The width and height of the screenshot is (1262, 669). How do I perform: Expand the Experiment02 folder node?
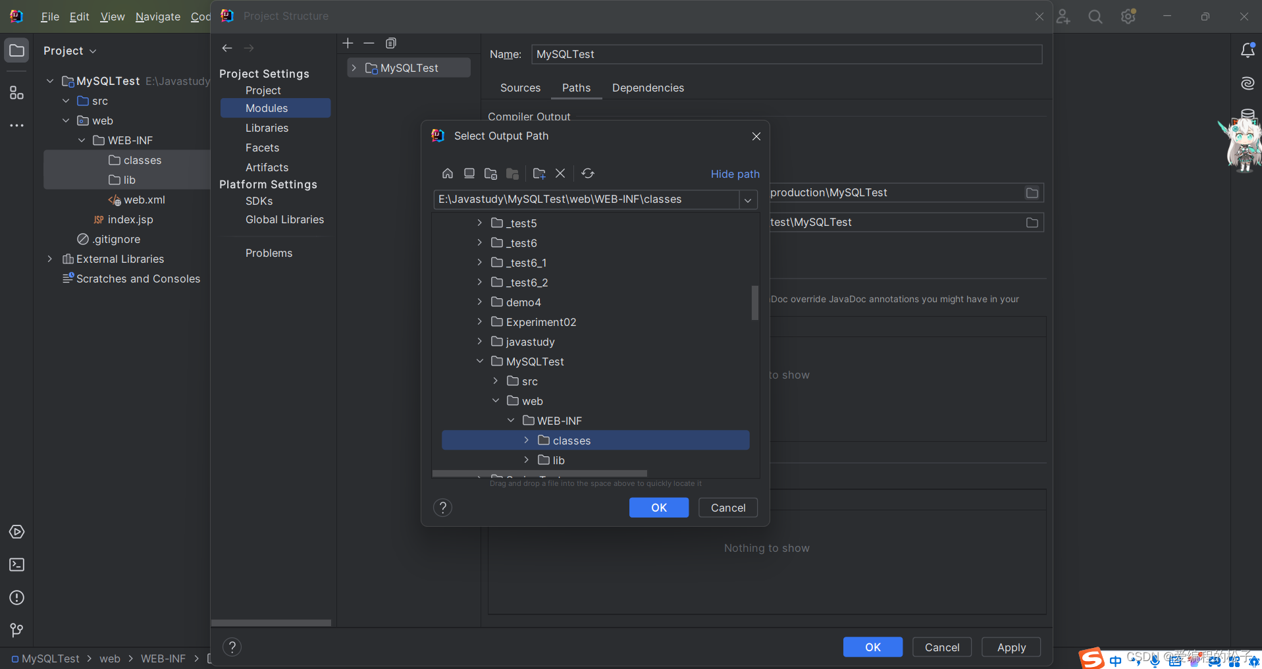pos(480,322)
